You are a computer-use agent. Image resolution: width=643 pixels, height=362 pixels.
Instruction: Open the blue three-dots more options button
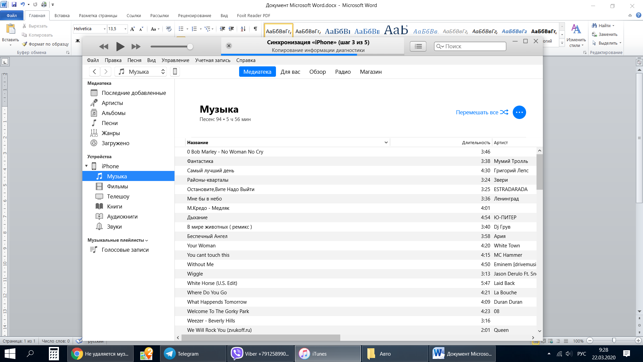(x=519, y=112)
